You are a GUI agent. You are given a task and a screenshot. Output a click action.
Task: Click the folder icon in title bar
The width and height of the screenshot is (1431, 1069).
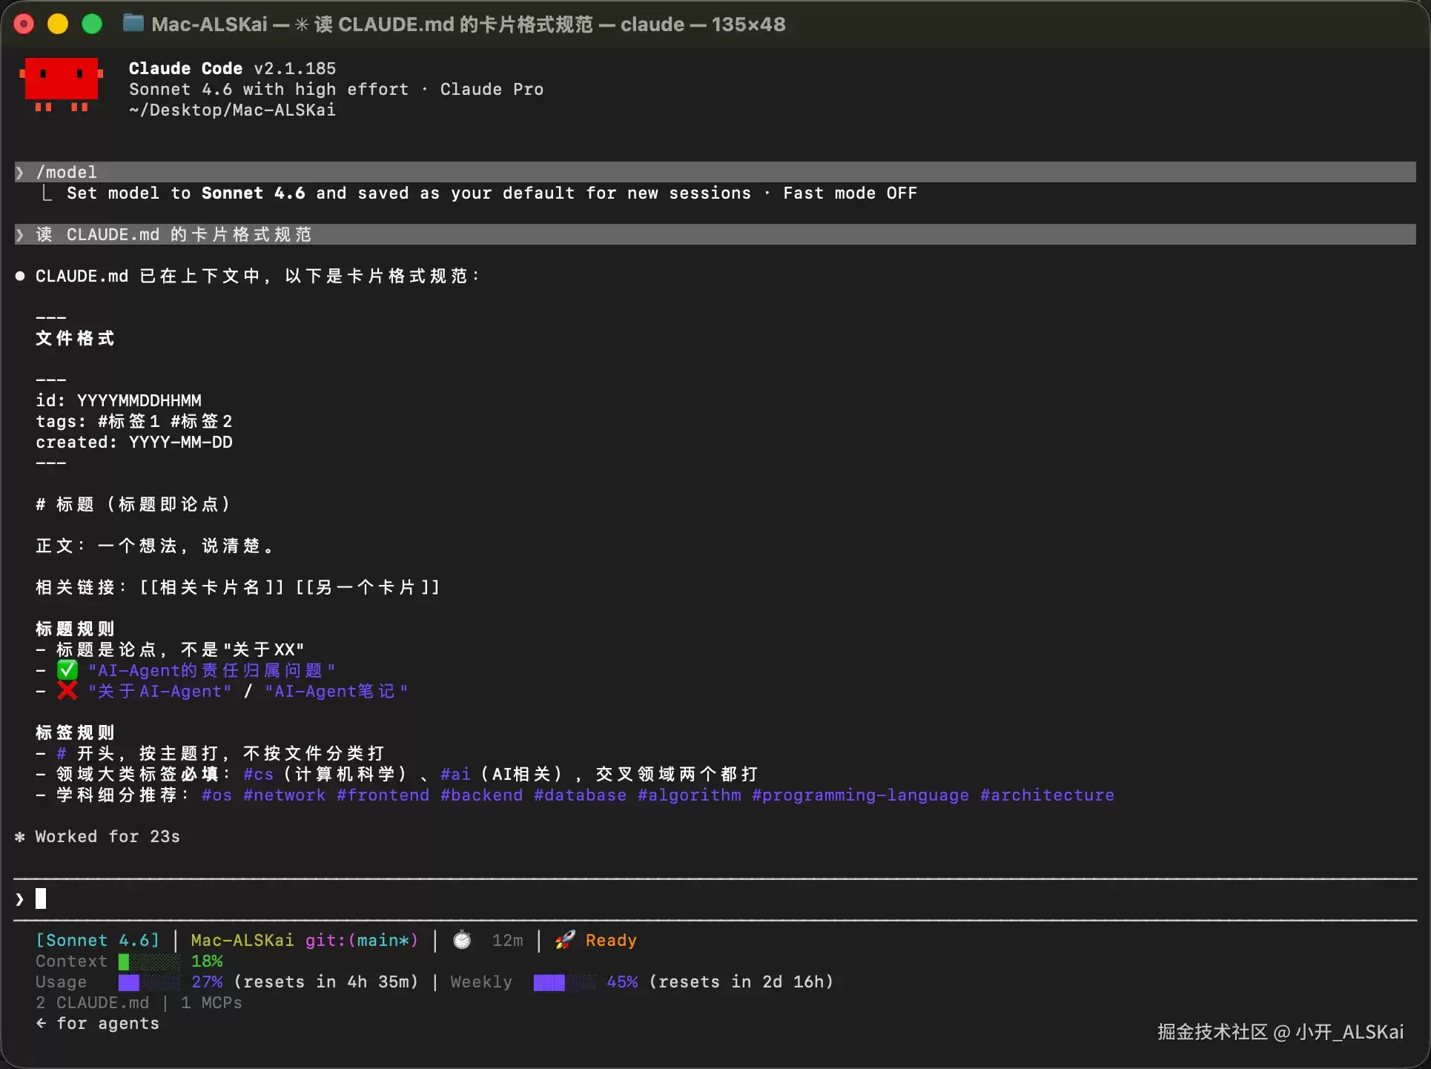tap(133, 24)
